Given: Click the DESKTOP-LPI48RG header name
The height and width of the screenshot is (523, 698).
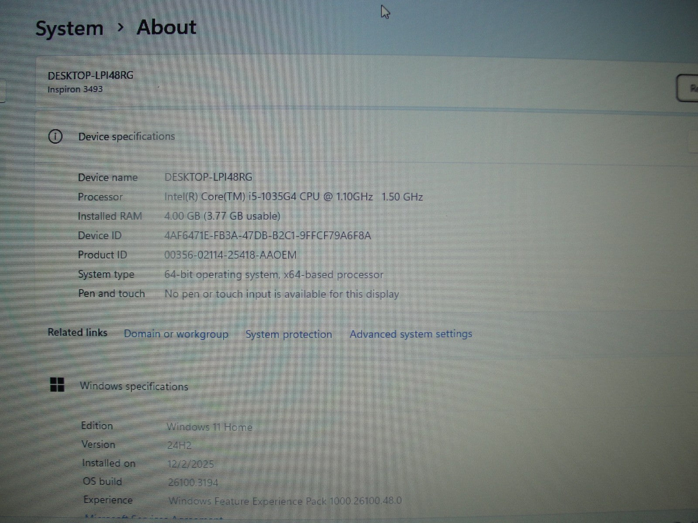Looking at the screenshot, I should (90, 75).
